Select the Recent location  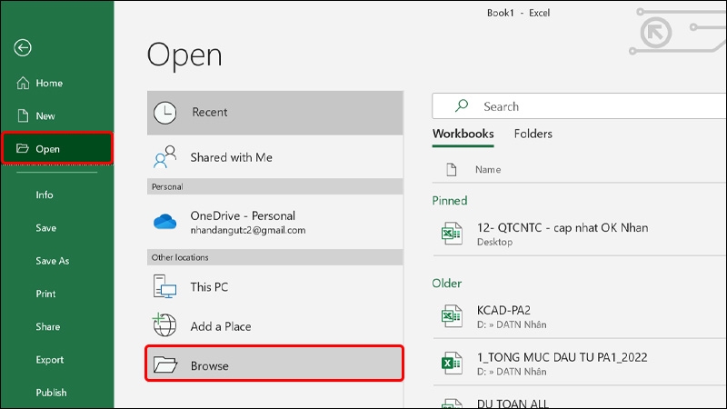[x=275, y=113]
